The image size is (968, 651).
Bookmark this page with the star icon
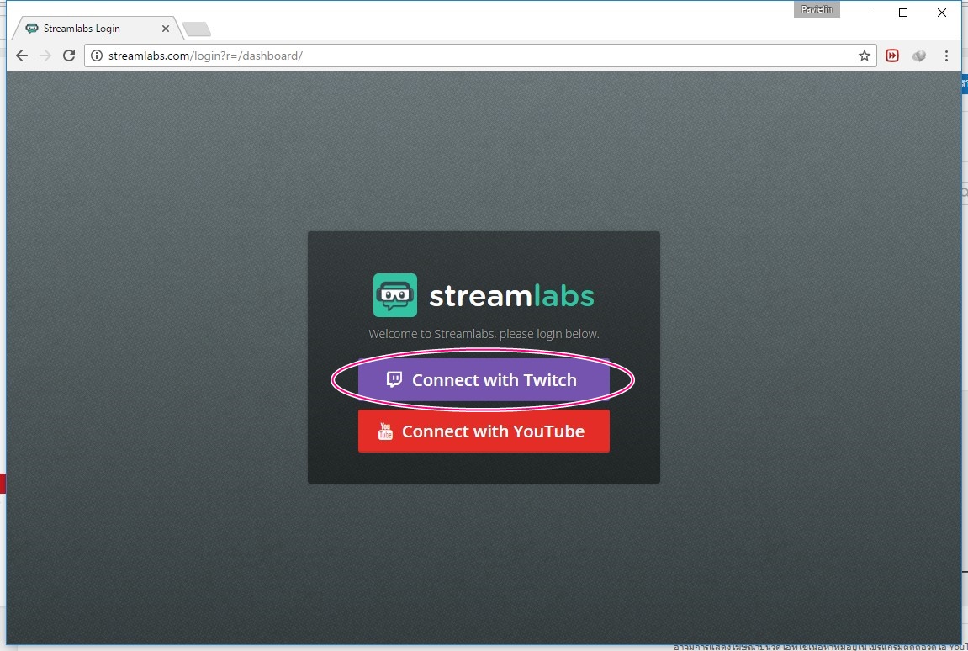865,56
